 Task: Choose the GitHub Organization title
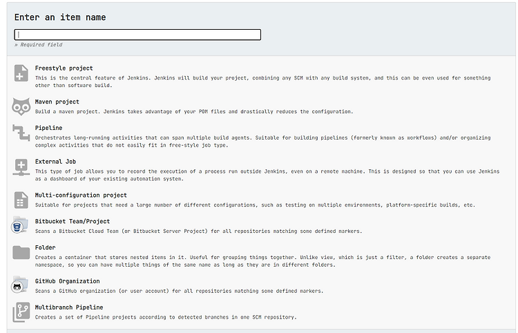pos(68,281)
